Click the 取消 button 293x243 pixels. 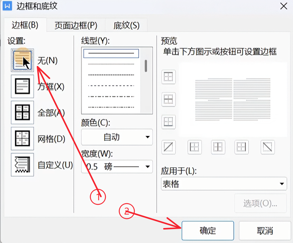pos(265,231)
